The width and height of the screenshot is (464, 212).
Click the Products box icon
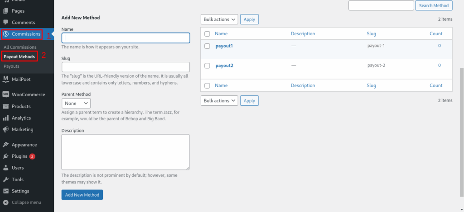coord(6,106)
